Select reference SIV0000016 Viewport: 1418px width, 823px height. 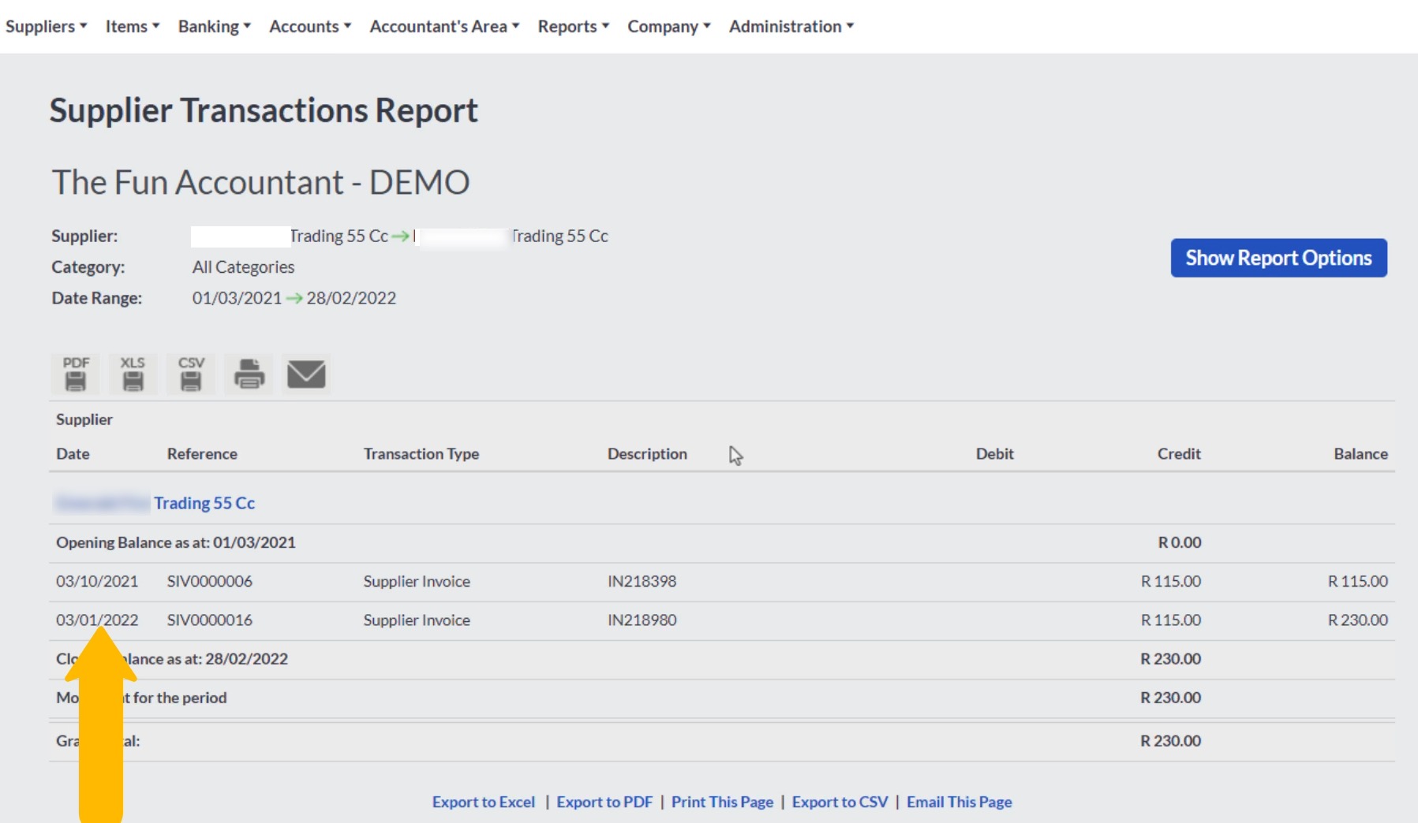pos(210,620)
